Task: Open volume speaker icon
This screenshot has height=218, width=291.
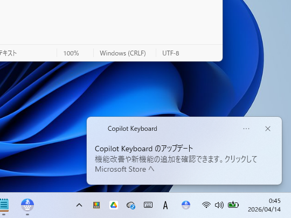Action: click(219, 205)
